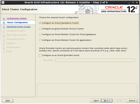
Task: Close the installer window
Action: tap(137, 2)
